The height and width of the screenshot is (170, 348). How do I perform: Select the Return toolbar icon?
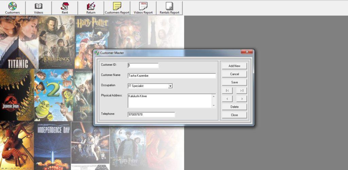coord(91,8)
